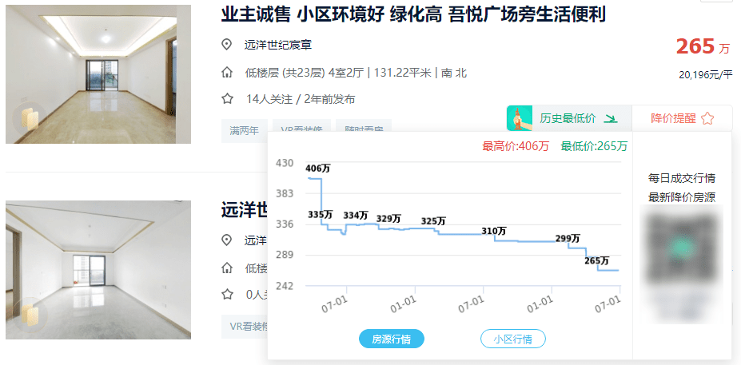
Task: Click the house icon beside 低楼层 (共23层)
Action: pyautogui.click(x=227, y=73)
